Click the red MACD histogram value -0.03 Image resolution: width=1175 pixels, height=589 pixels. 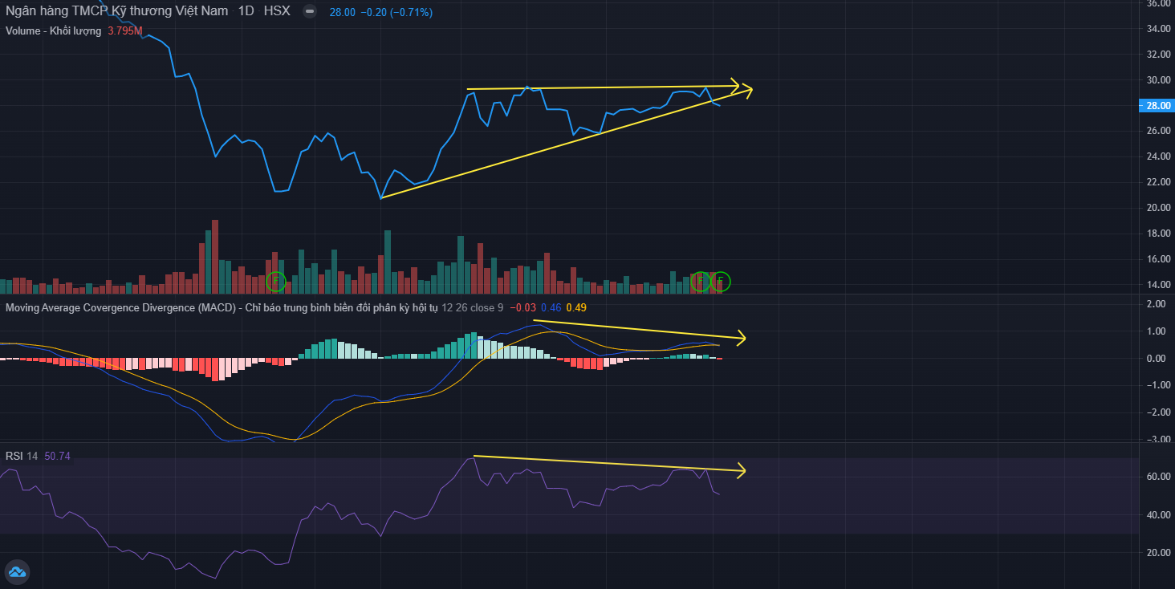tap(525, 307)
